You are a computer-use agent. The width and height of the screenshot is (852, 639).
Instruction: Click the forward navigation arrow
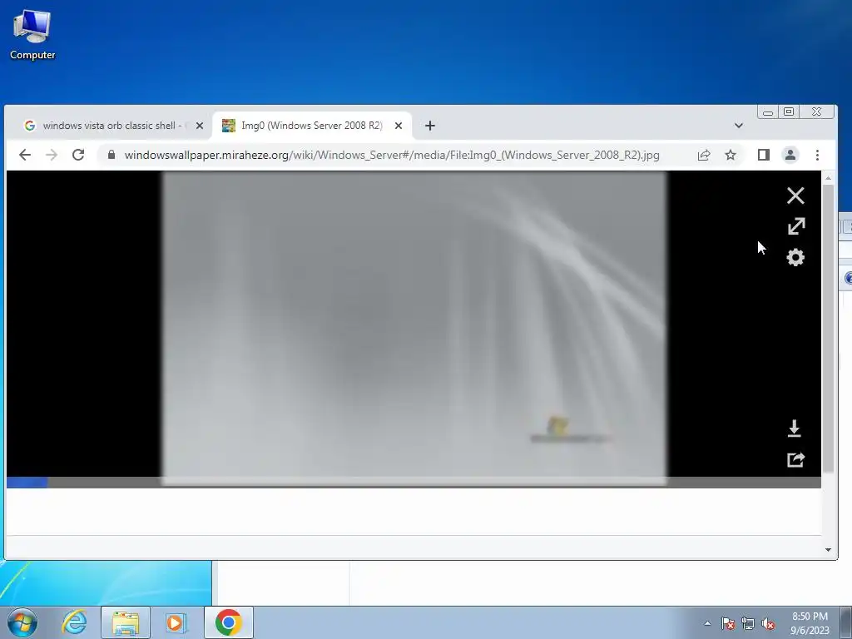pos(52,155)
